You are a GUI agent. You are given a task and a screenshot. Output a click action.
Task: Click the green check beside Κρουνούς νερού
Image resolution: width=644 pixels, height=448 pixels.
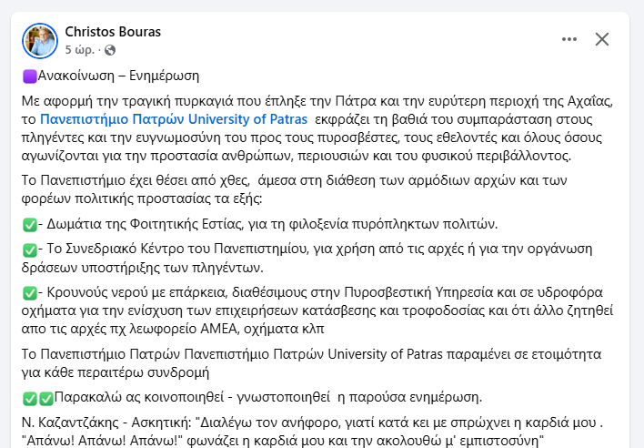point(30,292)
